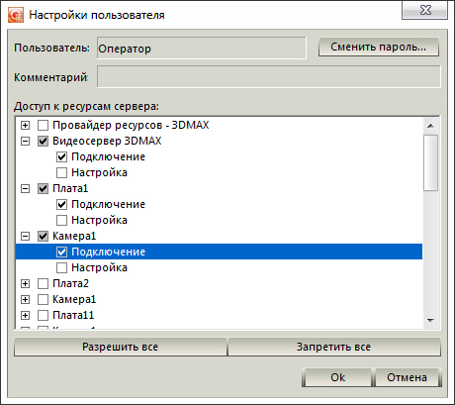Confirm the settings with the Ok button
Viewport: 455px width, 405px height.
click(337, 377)
